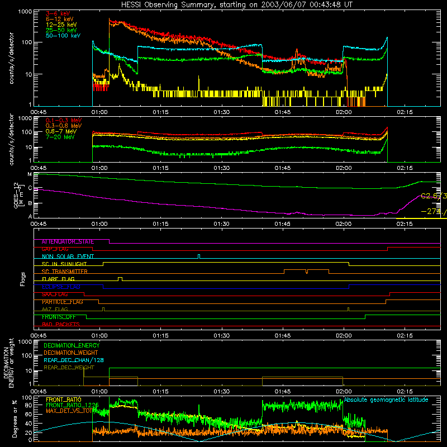This screenshot has height=447, width=447.
Task: Click the M class label on GOES axis
Action: point(30,174)
